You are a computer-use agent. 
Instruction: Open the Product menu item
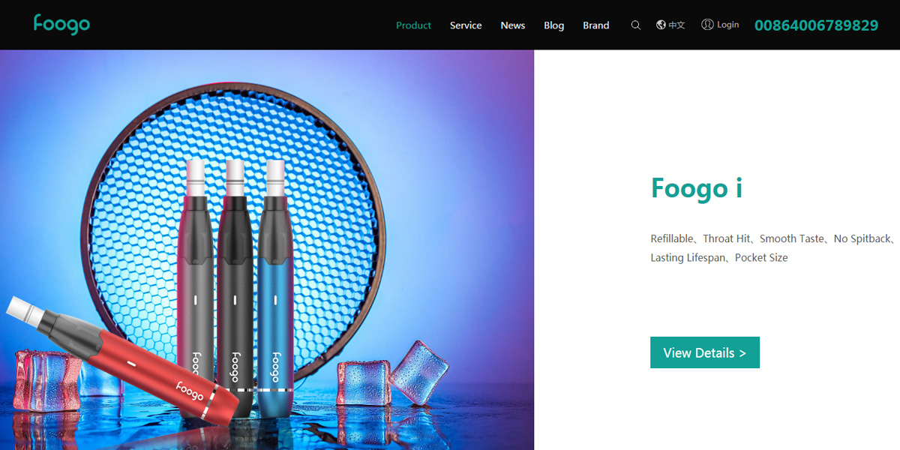click(413, 25)
